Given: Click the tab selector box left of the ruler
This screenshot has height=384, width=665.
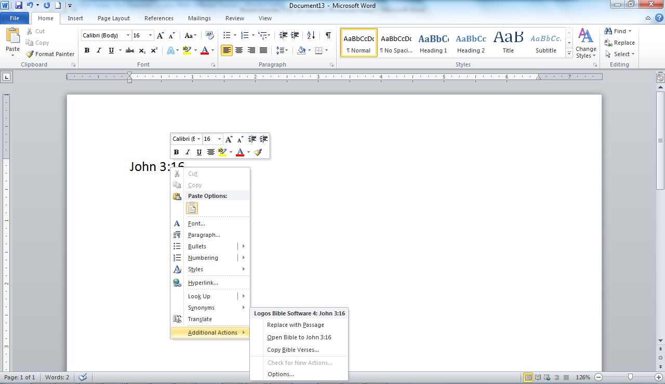Looking at the screenshot, I should click(x=7, y=77).
